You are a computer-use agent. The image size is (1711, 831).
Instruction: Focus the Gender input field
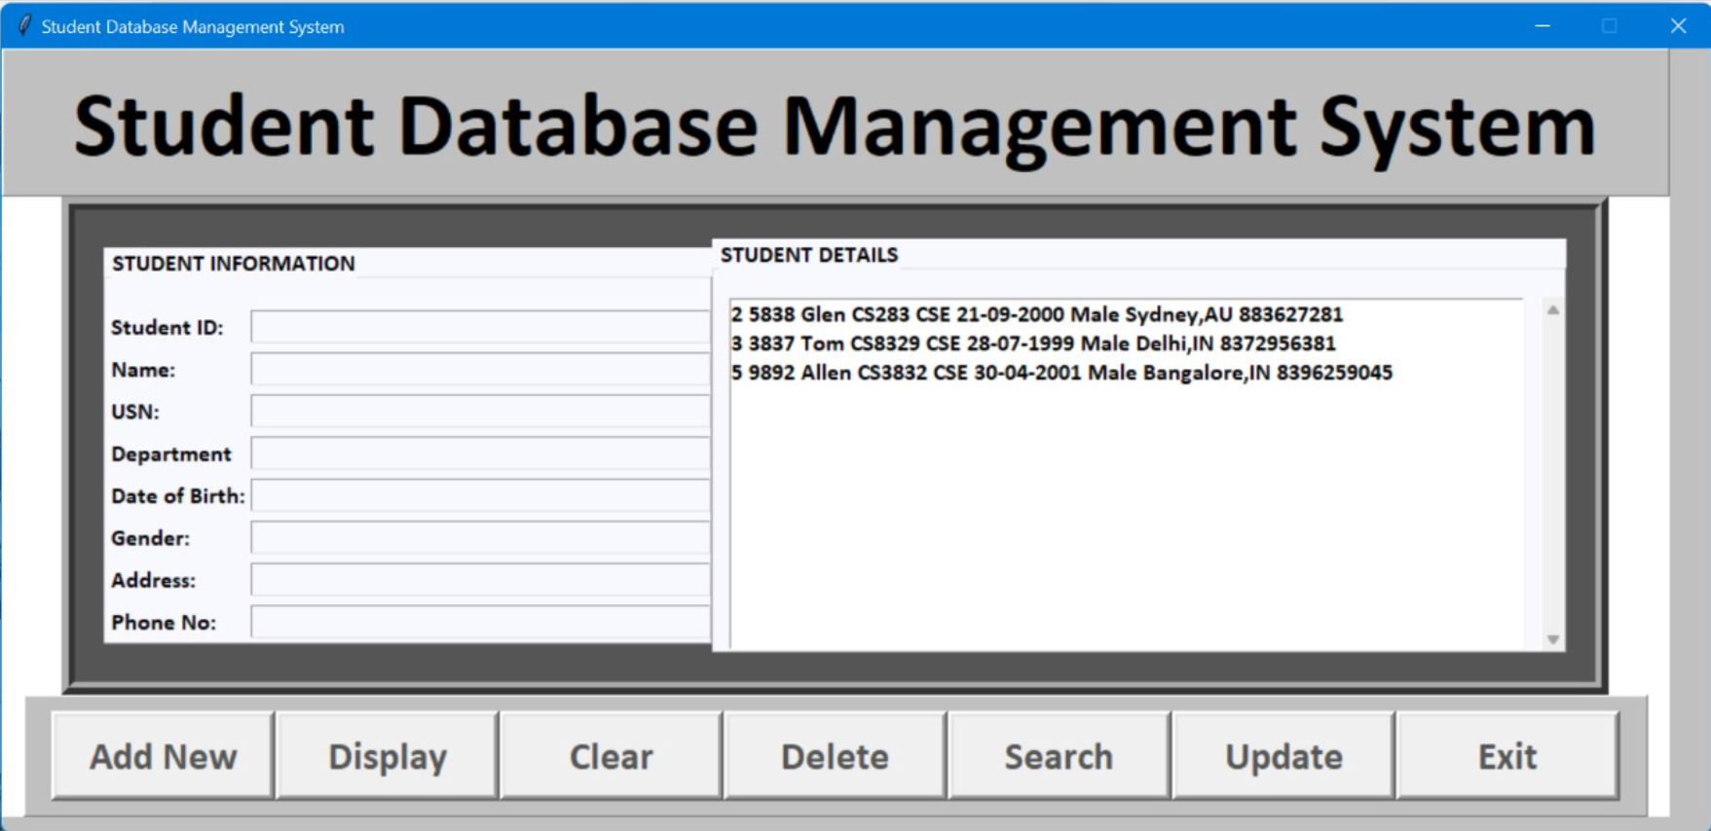pos(481,537)
